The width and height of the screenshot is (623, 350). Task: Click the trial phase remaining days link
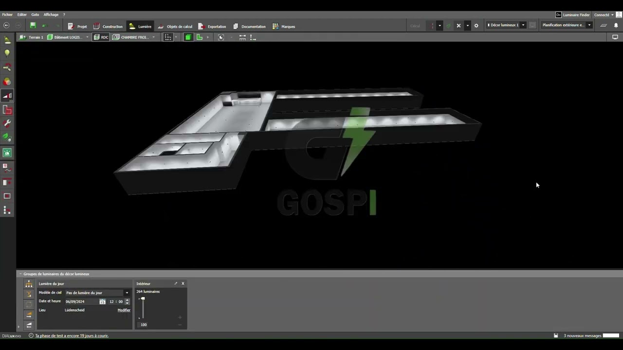tap(72, 336)
